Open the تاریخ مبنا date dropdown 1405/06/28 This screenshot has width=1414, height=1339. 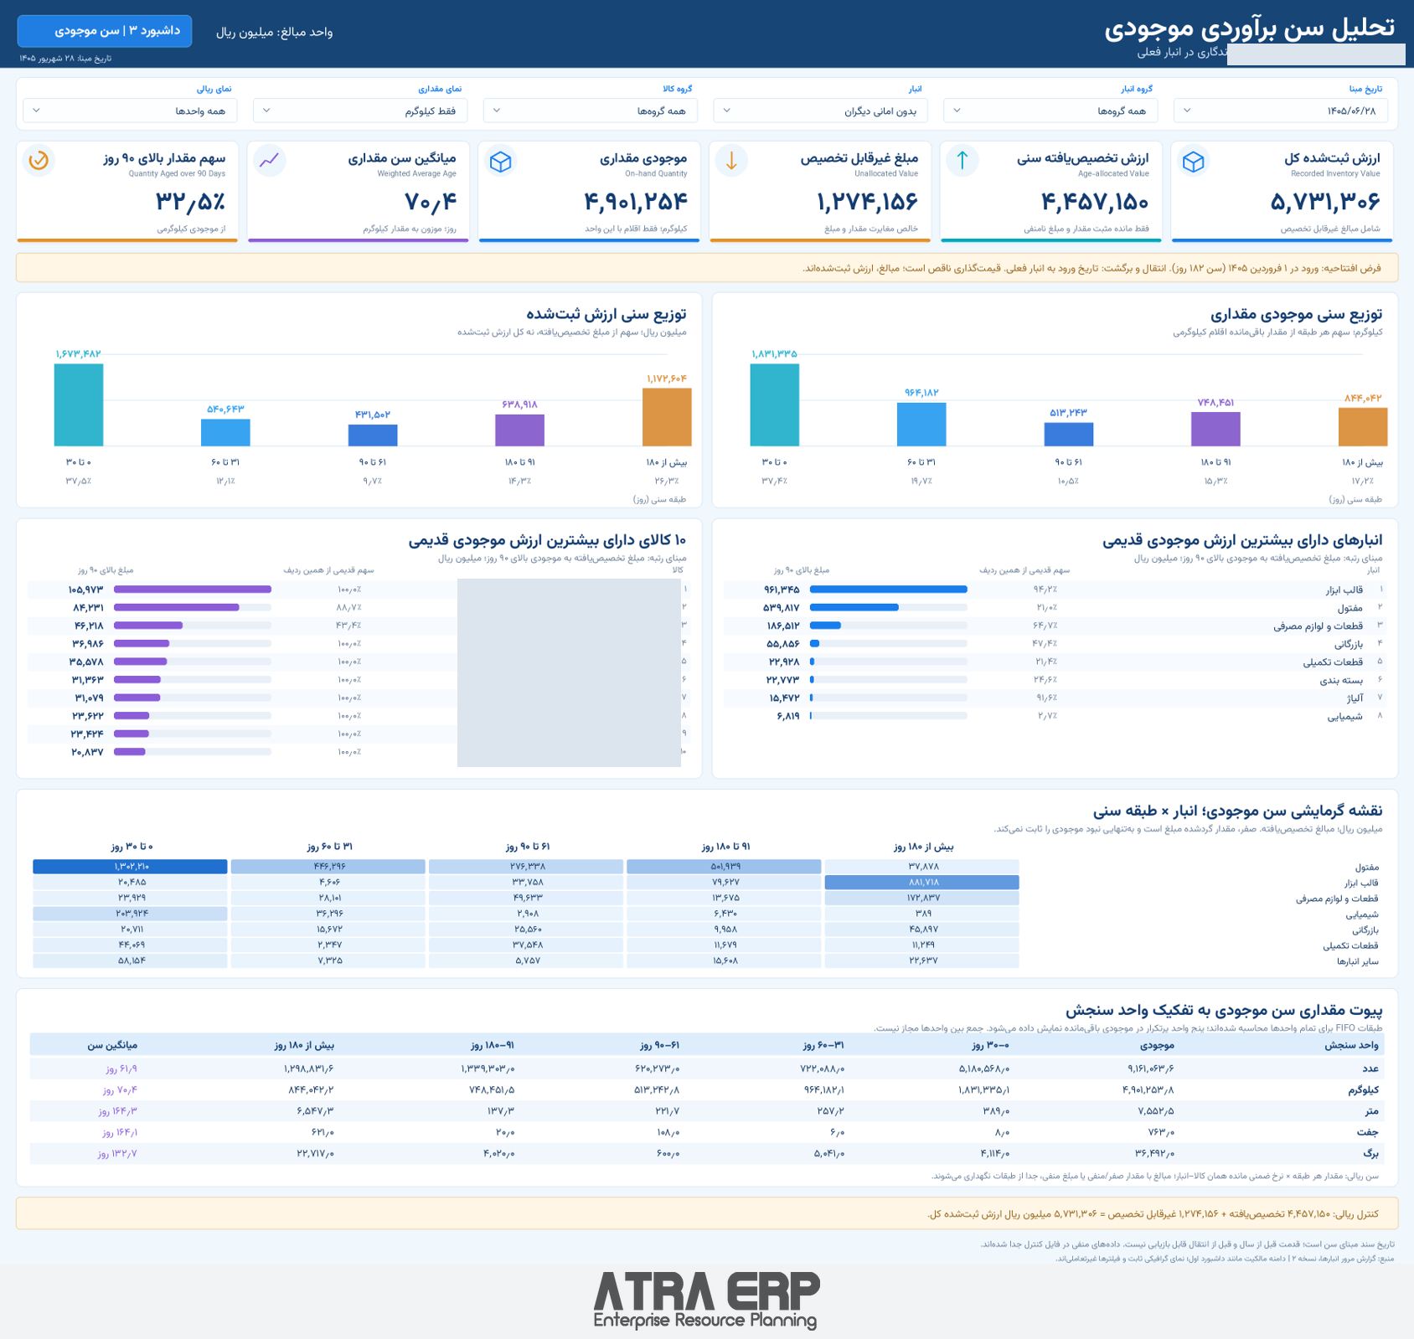(1281, 111)
